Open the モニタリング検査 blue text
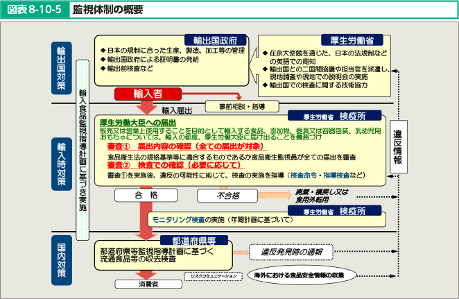This screenshot has height=299, width=459. pyautogui.click(x=177, y=219)
